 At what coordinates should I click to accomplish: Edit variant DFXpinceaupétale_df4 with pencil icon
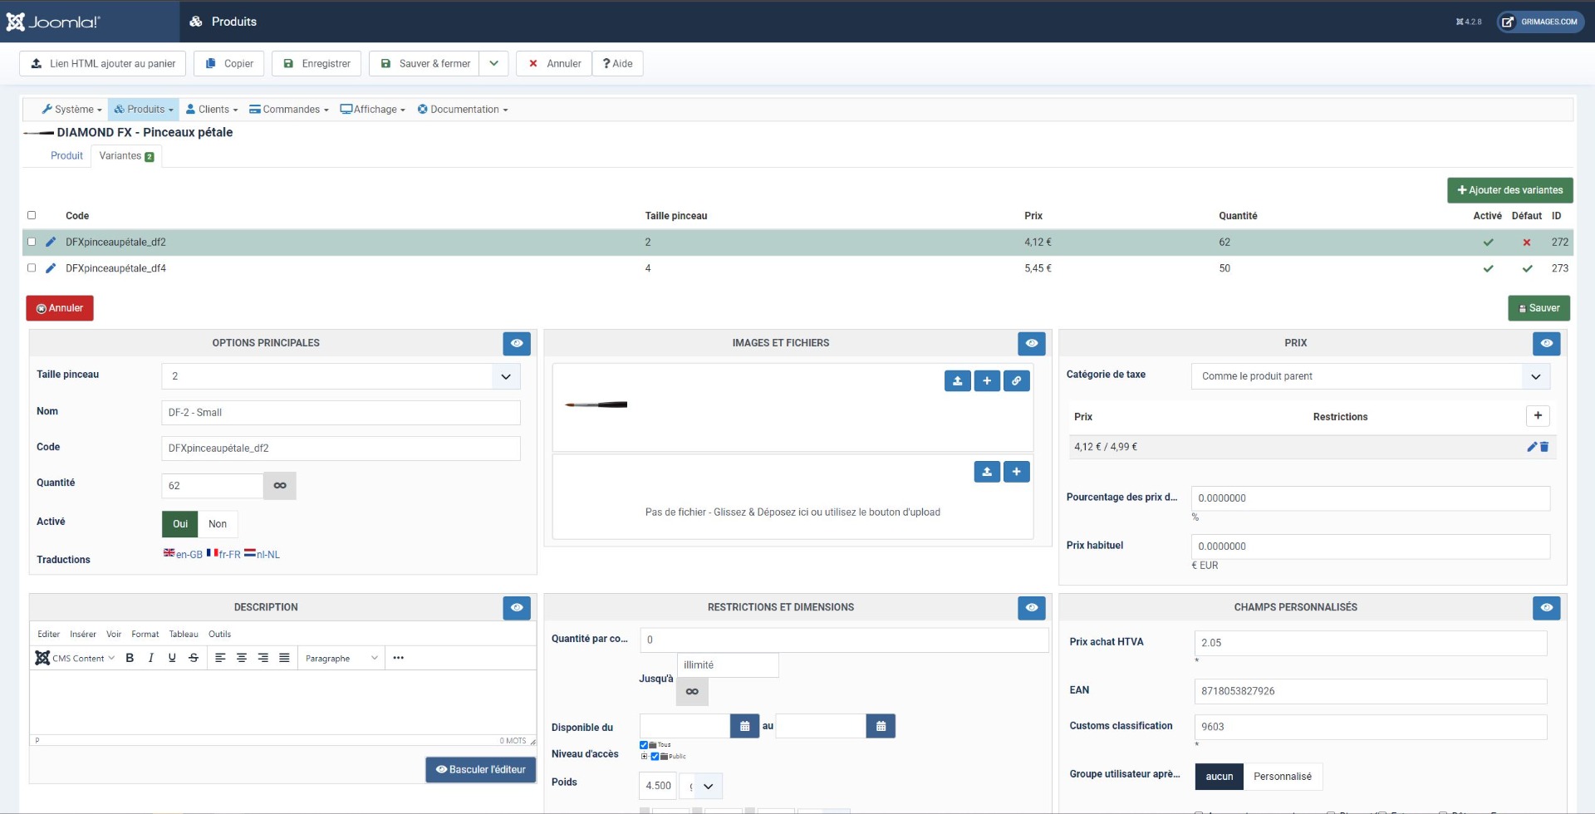coord(51,268)
